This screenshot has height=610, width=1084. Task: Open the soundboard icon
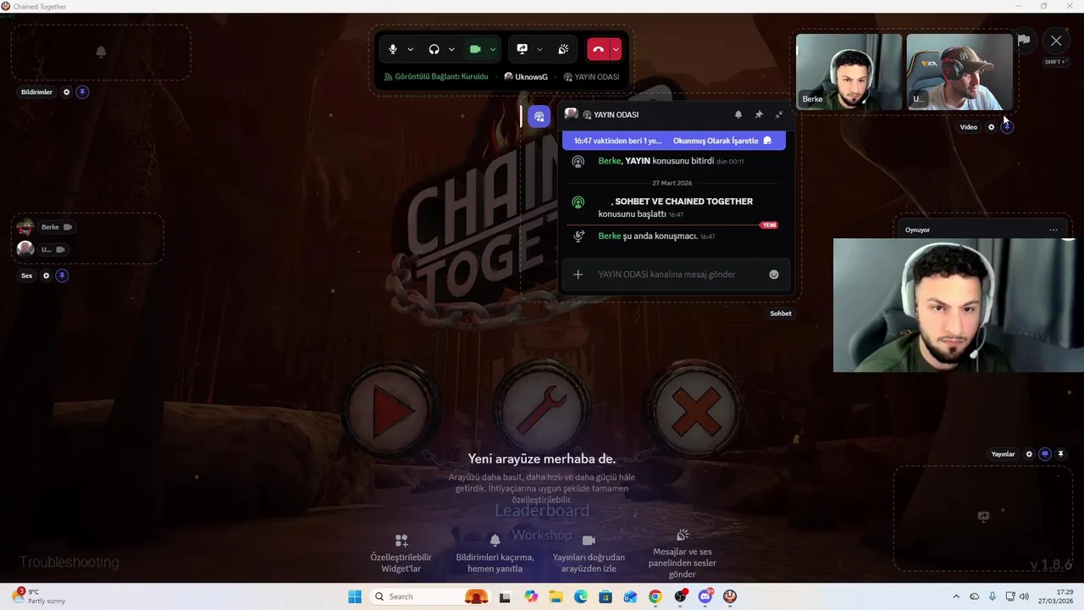563,49
